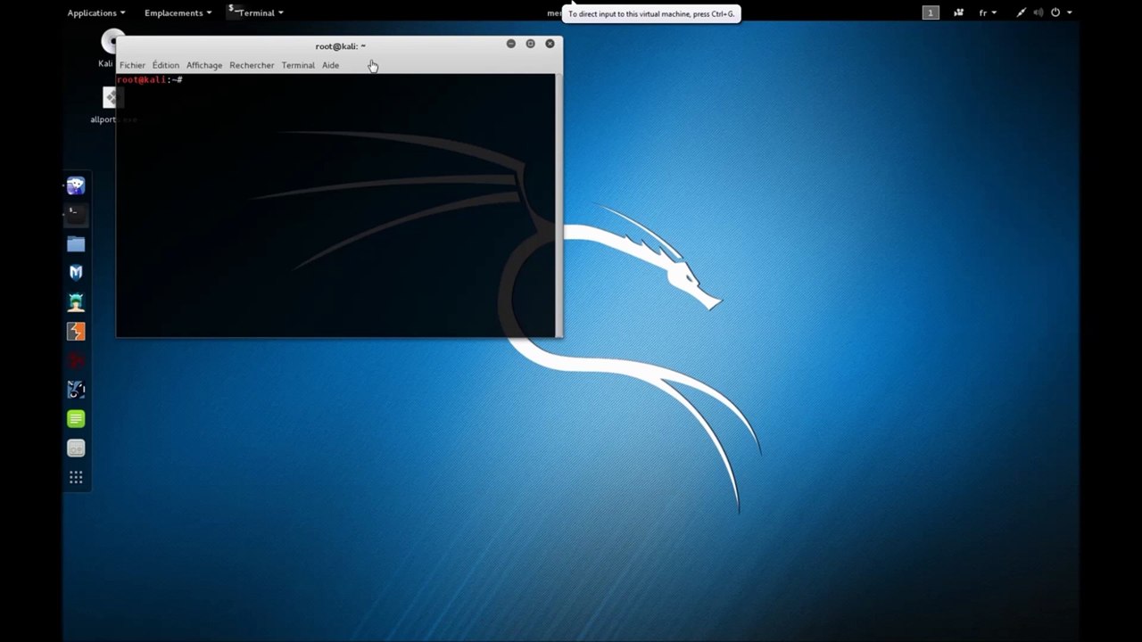
Task: Open the Files folder icon in dock
Action: [x=76, y=243]
